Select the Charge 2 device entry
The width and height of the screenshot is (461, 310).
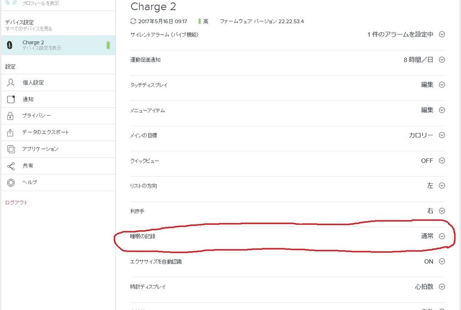pos(58,45)
